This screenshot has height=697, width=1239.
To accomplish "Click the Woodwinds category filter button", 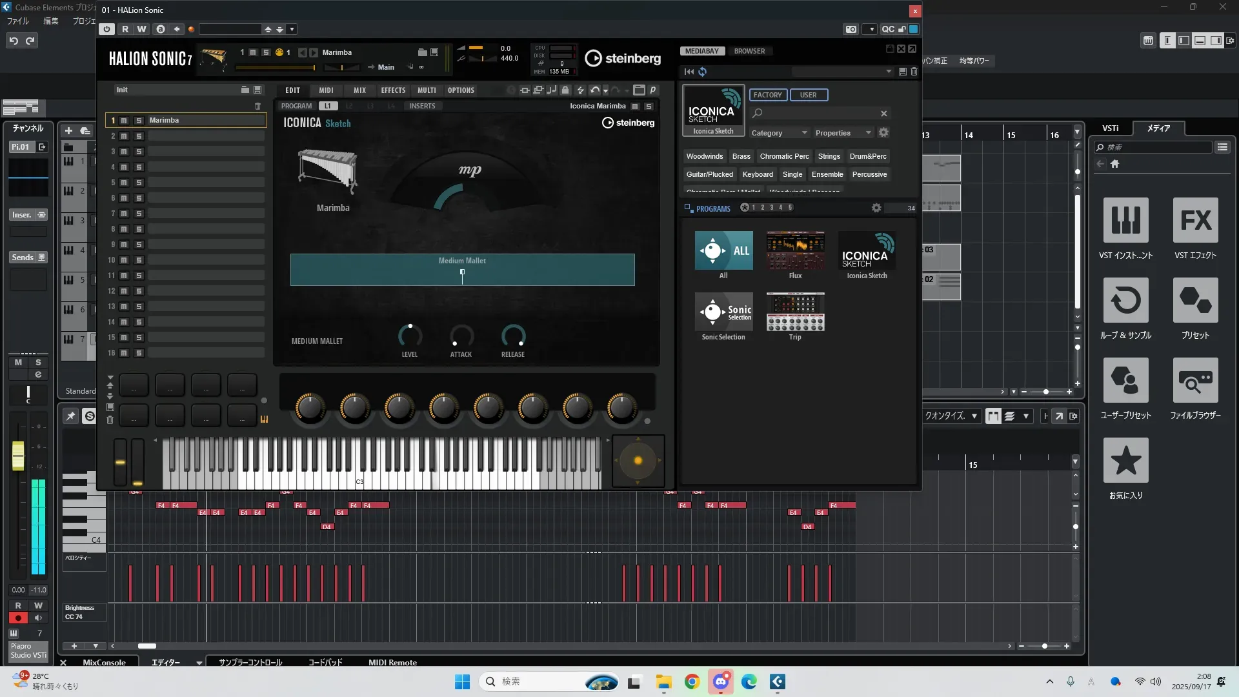I will [x=704, y=156].
